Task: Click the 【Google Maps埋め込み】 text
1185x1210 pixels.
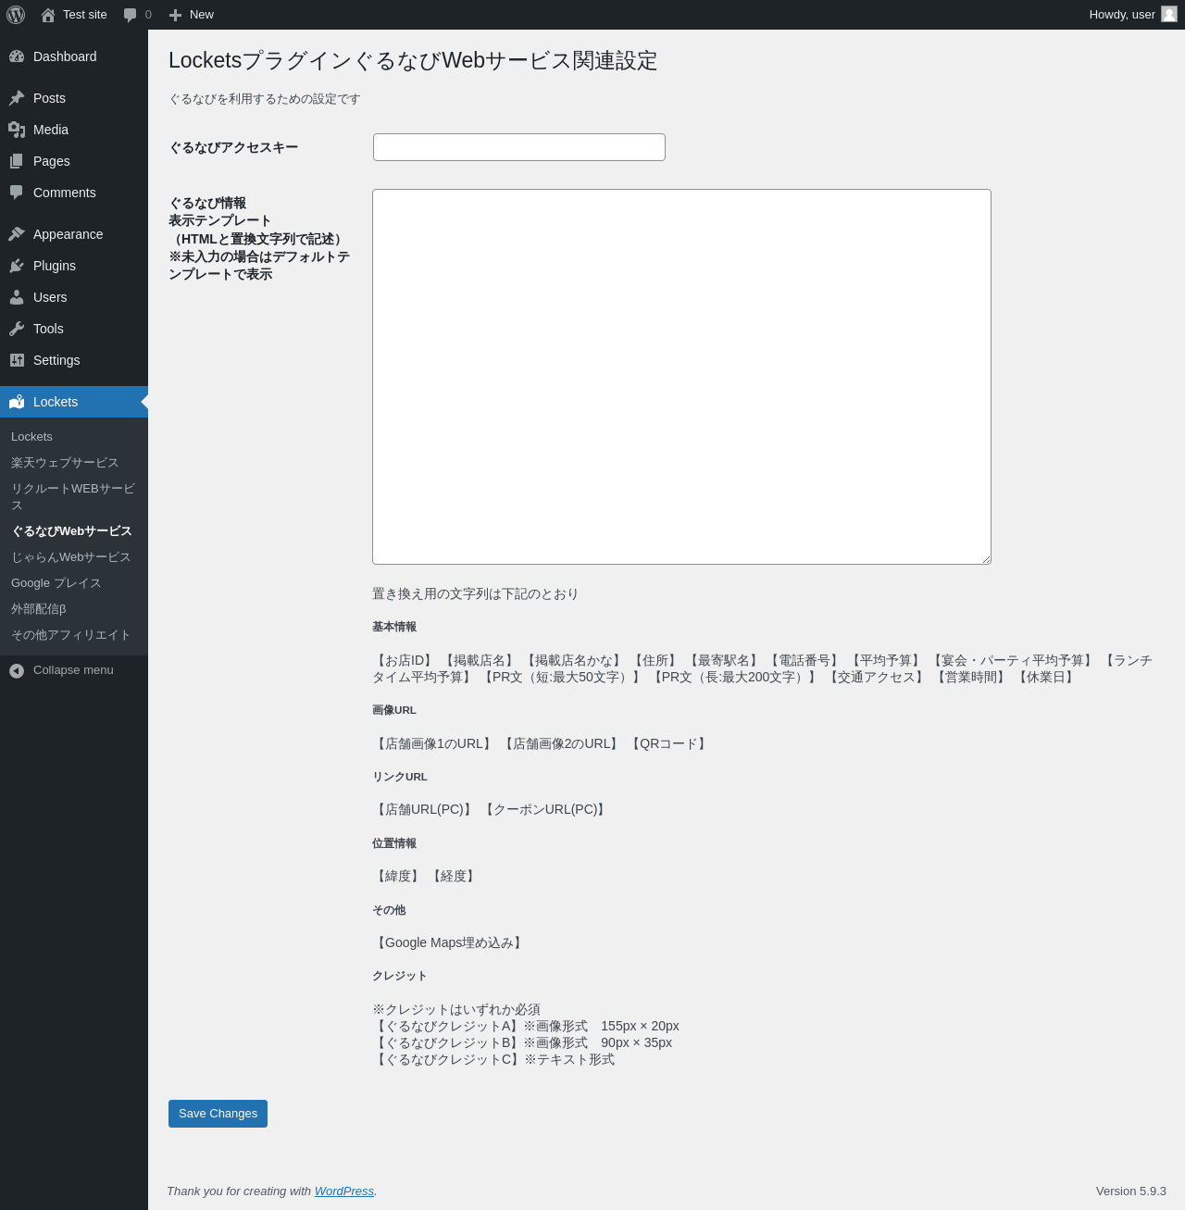Action: [449, 942]
